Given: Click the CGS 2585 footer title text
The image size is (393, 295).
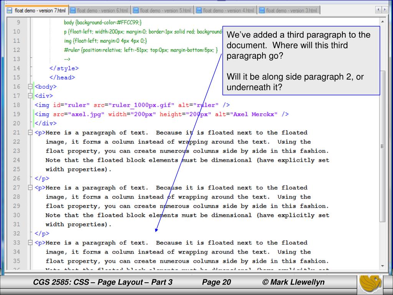Looking at the screenshot, I should click(x=103, y=282).
